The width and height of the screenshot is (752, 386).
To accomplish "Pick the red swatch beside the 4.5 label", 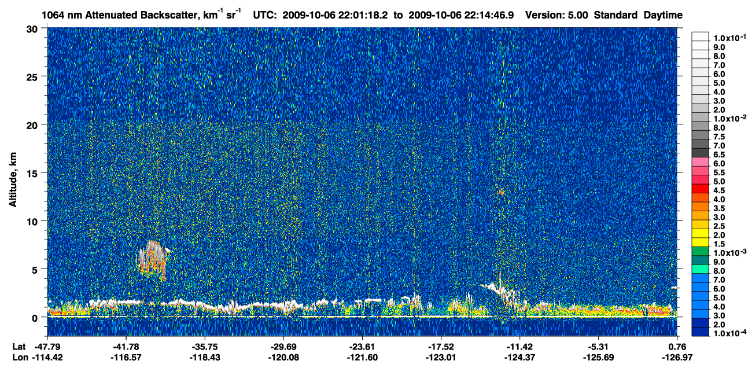I will [x=700, y=189].
